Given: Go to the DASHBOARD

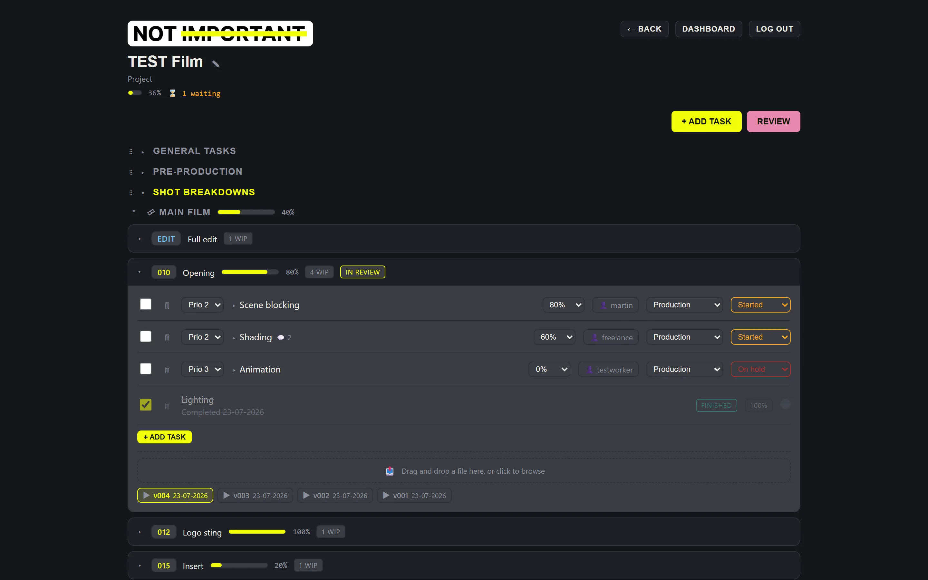Looking at the screenshot, I should coord(709,29).
